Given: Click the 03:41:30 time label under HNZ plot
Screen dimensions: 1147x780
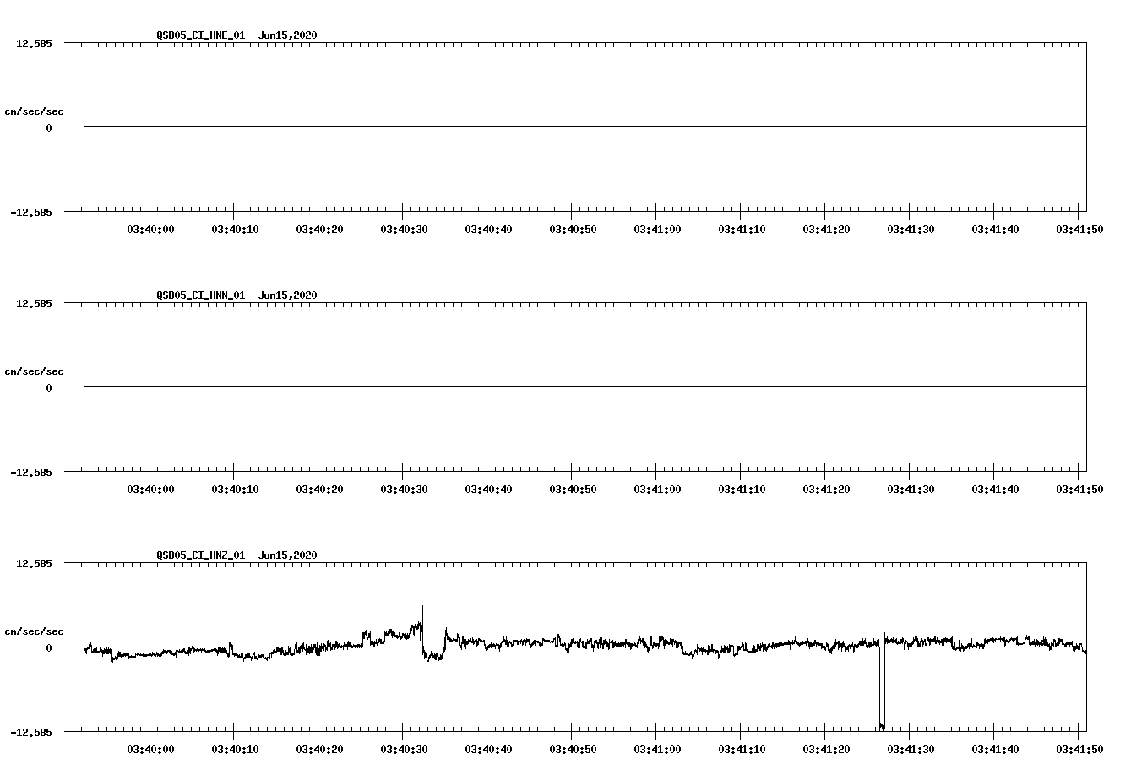Looking at the screenshot, I should click(x=911, y=749).
